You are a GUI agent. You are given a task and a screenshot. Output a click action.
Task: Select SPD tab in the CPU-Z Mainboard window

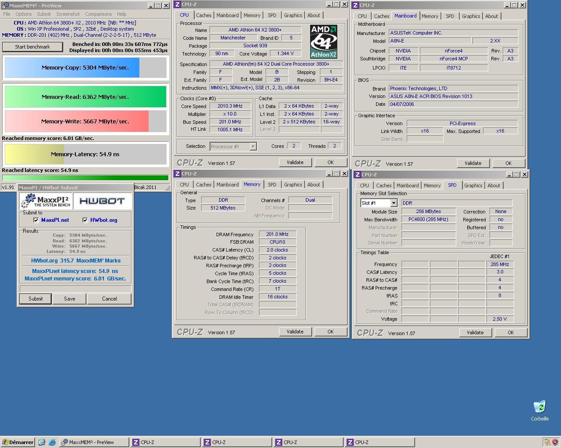click(450, 16)
